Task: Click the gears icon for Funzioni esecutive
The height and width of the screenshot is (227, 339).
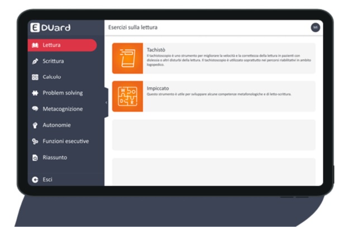Action: (x=35, y=141)
